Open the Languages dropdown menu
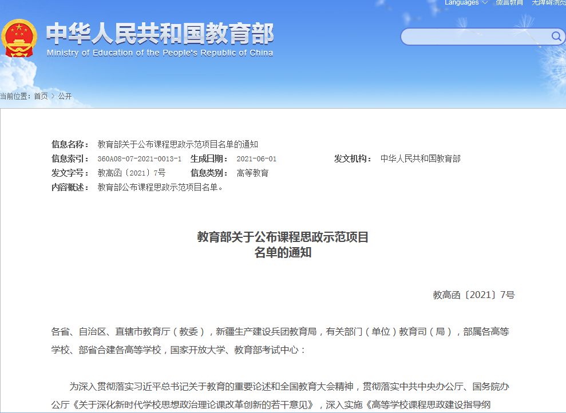 pyautogui.click(x=466, y=3)
